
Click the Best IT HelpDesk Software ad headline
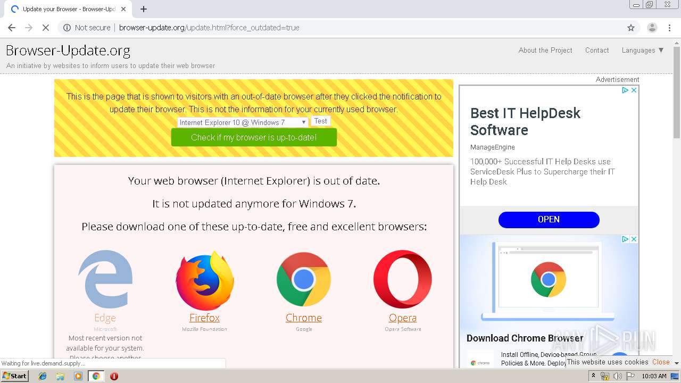click(525, 121)
